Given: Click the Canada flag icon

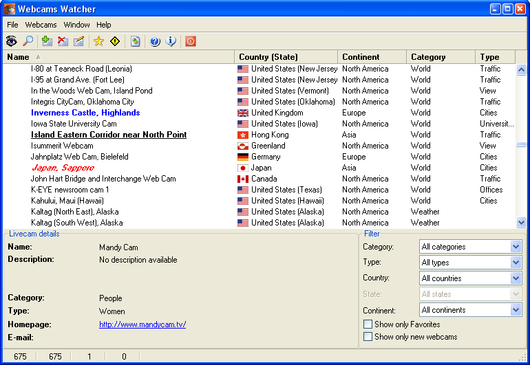Looking at the screenshot, I should tap(243, 179).
